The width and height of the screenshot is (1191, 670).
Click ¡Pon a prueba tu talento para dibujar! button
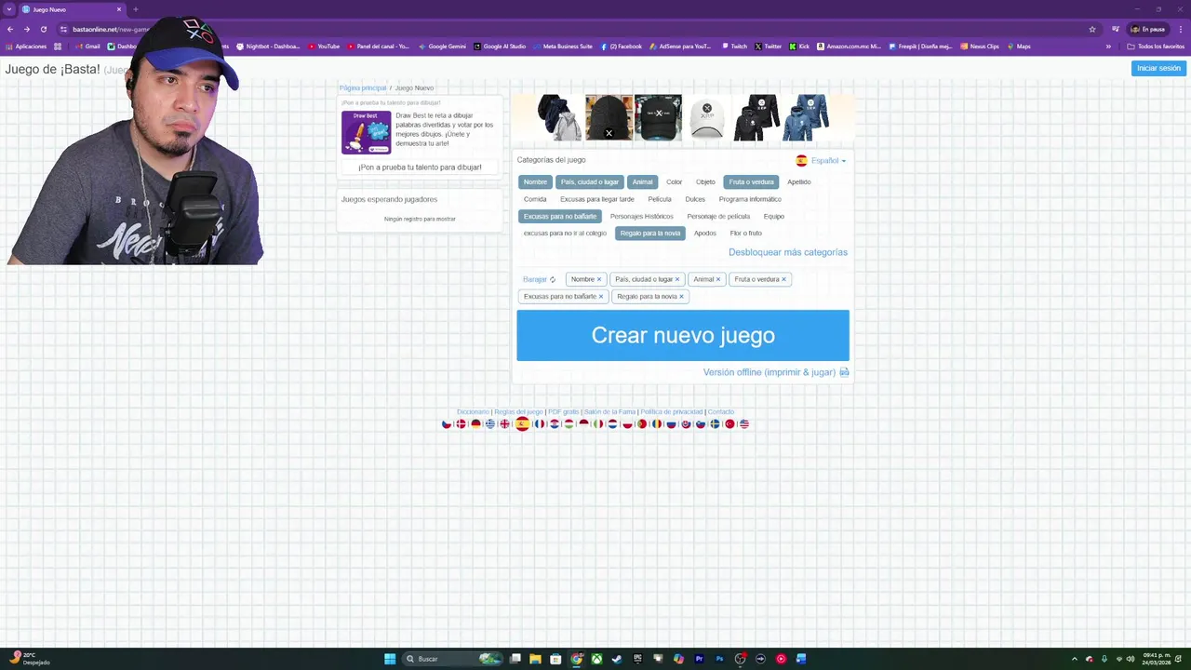click(x=420, y=167)
